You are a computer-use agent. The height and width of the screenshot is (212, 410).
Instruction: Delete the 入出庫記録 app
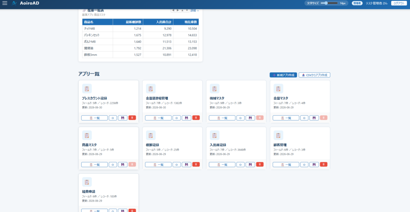click(259, 164)
